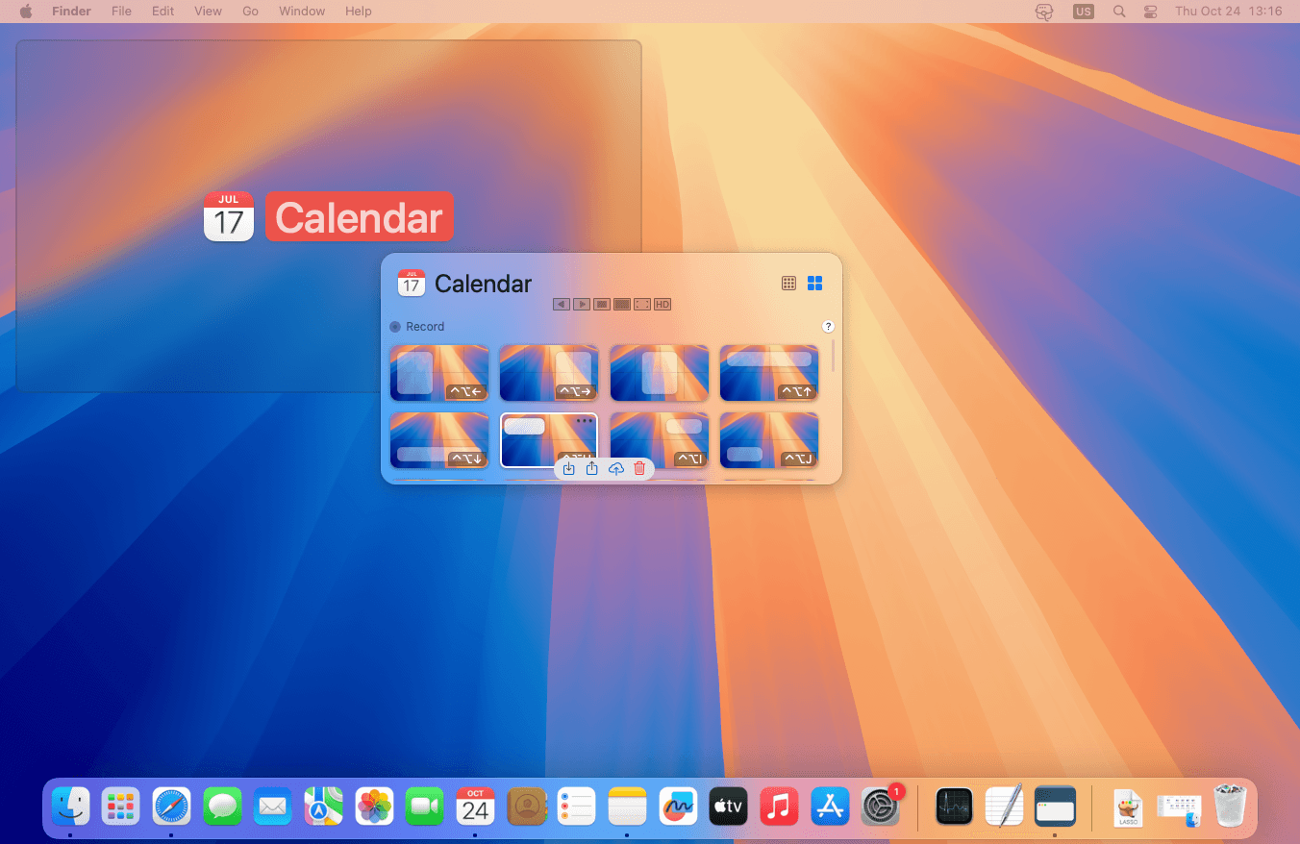Open FaceTime from the Dock
The height and width of the screenshot is (844, 1300).
click(424, 807)
